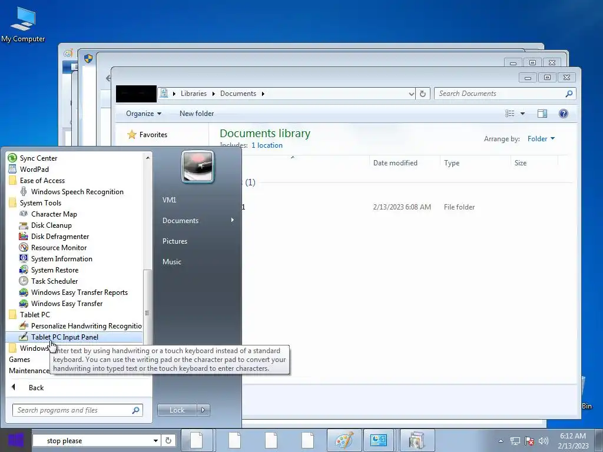Start Disk Cleanup
The width and height of the screenshot is (603, 452).
51,225
